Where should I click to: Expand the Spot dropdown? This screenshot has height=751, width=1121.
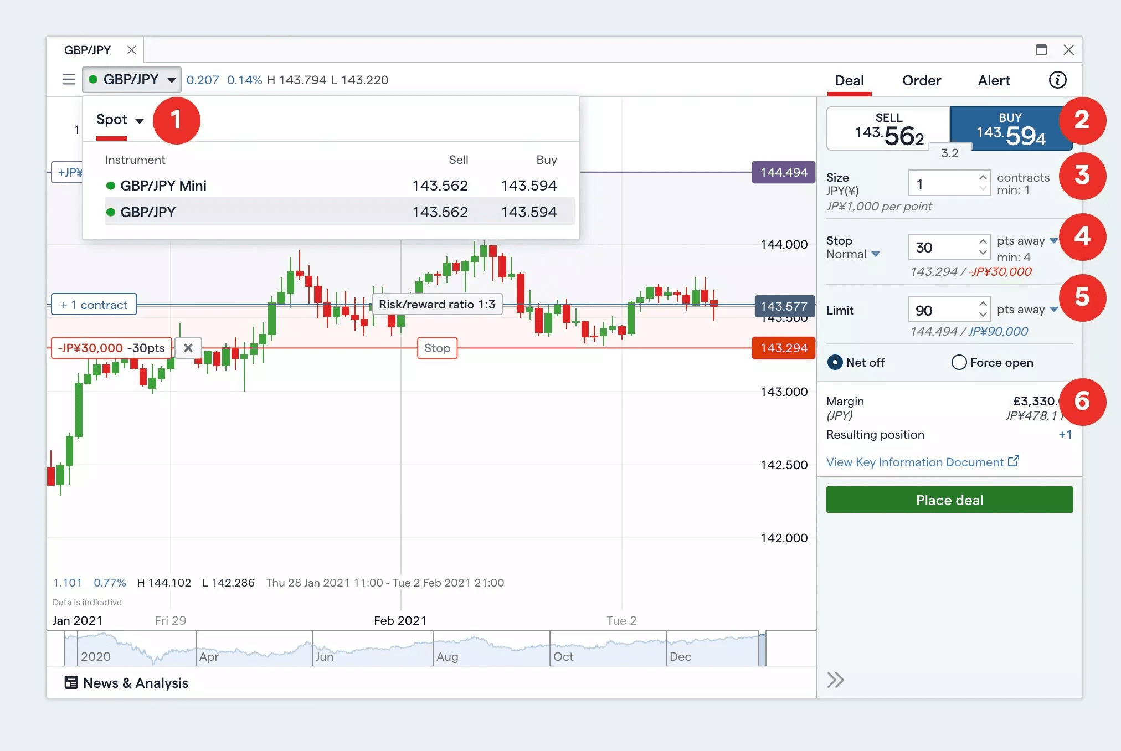click(x=120, y=120)
